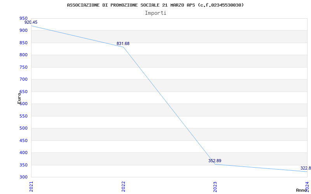The height and width of the screenshot is (194, 311).
Task: Click the 500 y-axis tick label
Action: click(23, 128)
